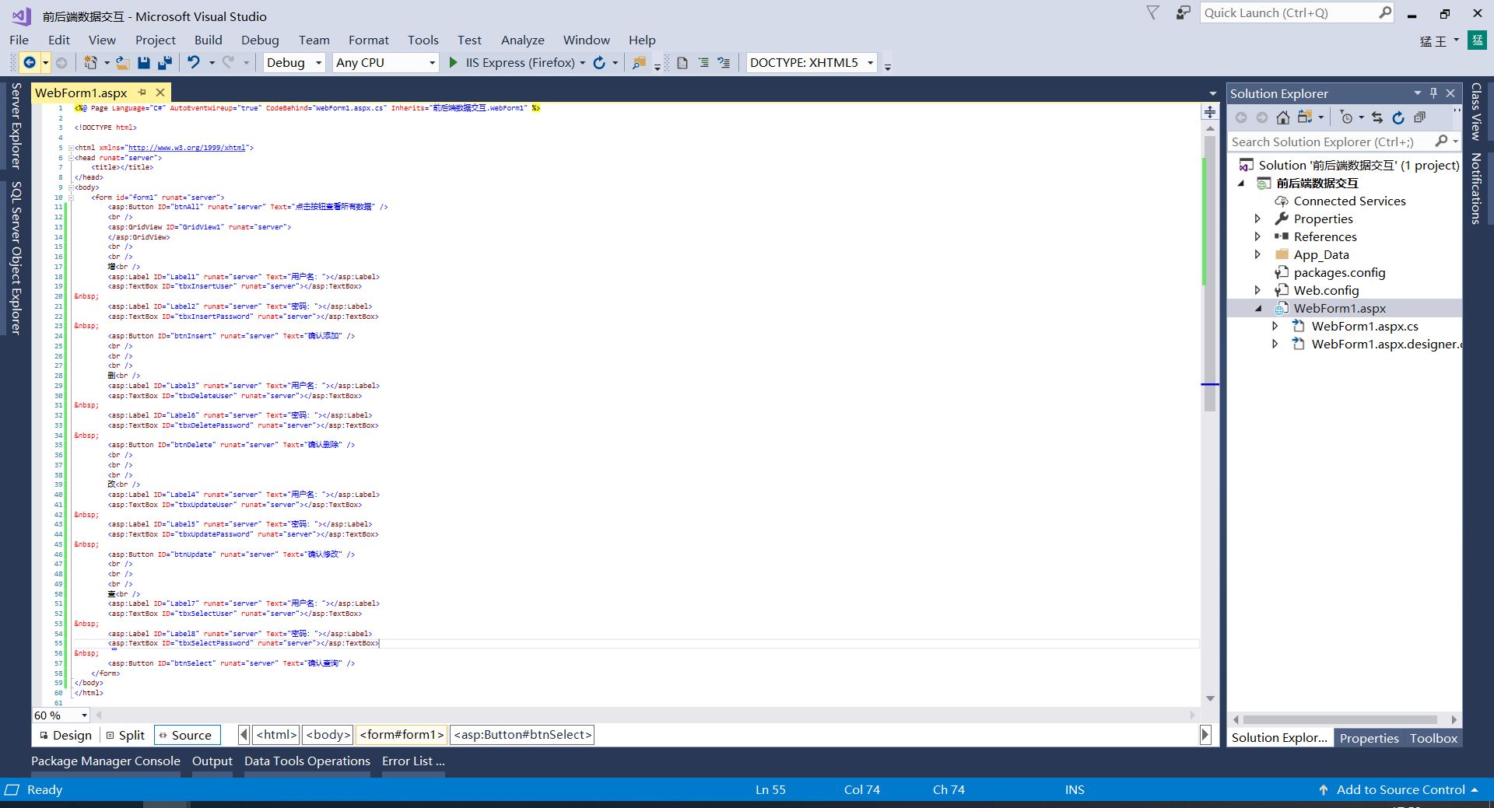This screenshot has height=808, width=1494.
Task: Open the Class View side panel
Action: [1476, 111]
